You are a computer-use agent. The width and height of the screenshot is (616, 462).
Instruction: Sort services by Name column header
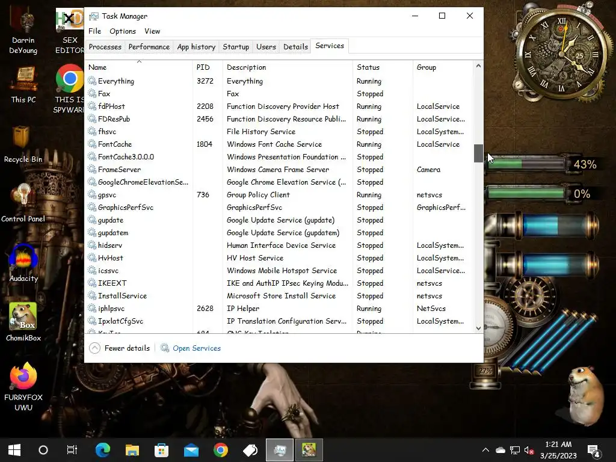[x=138, y=67]
